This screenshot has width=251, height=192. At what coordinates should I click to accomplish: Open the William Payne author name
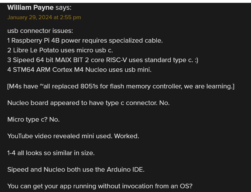pos(31,7)
